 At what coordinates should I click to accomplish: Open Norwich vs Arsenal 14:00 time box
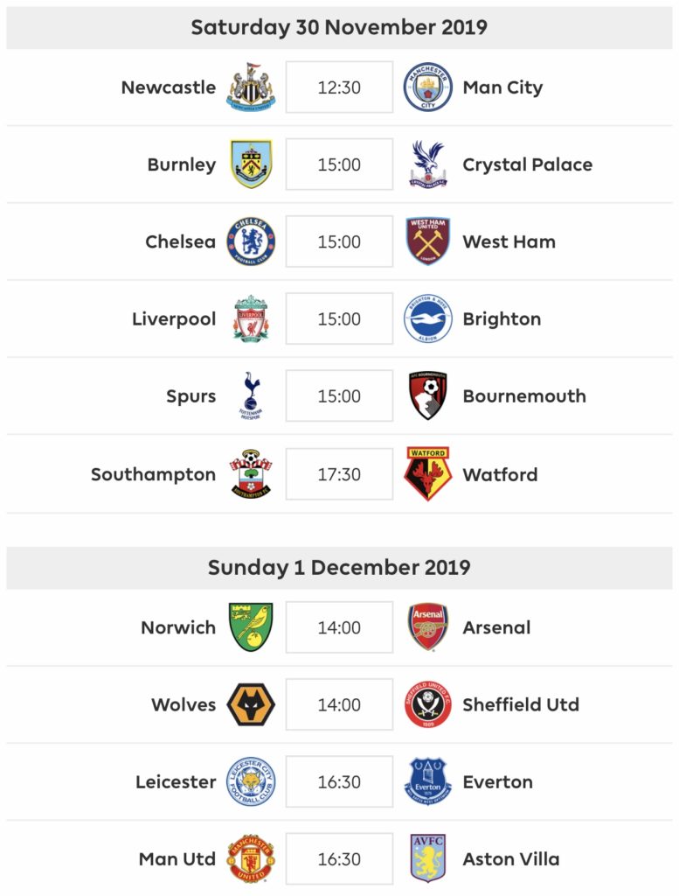pos(339,626)
